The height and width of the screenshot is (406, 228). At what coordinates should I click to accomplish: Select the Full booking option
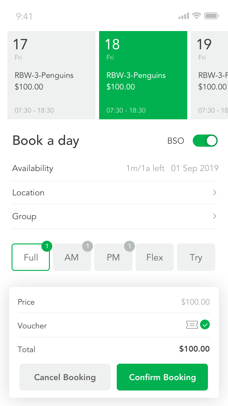point(31,257)
